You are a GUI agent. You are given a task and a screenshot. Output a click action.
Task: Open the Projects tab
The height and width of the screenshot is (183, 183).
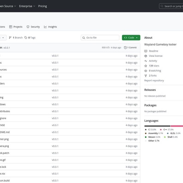(16, 27)
